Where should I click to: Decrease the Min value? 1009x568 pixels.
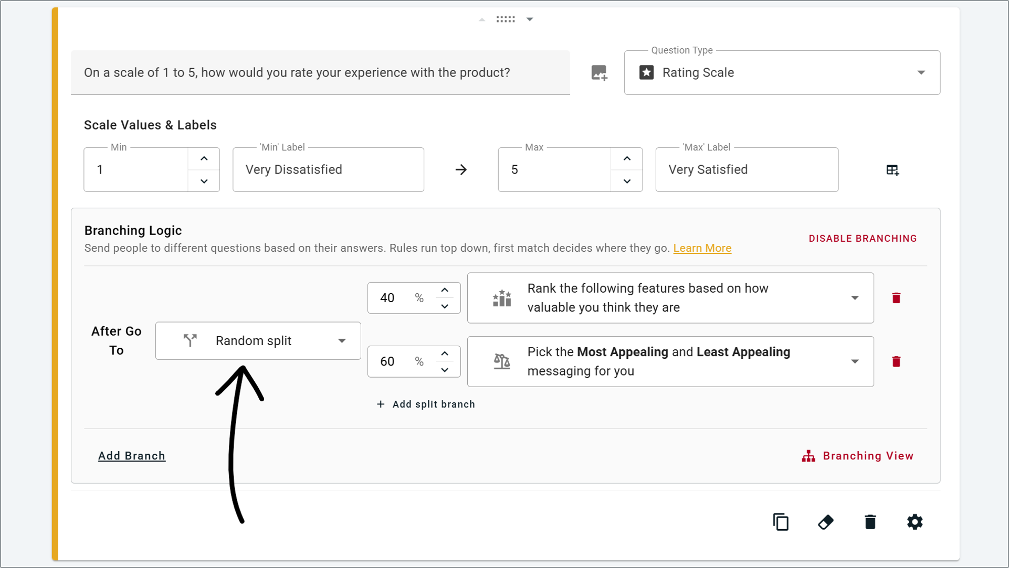click(x=204, y=181)
